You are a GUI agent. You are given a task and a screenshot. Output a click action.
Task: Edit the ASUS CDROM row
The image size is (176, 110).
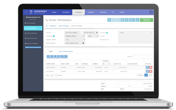[x=147, y=67]
